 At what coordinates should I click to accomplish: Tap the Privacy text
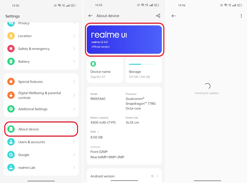[24, 23]
